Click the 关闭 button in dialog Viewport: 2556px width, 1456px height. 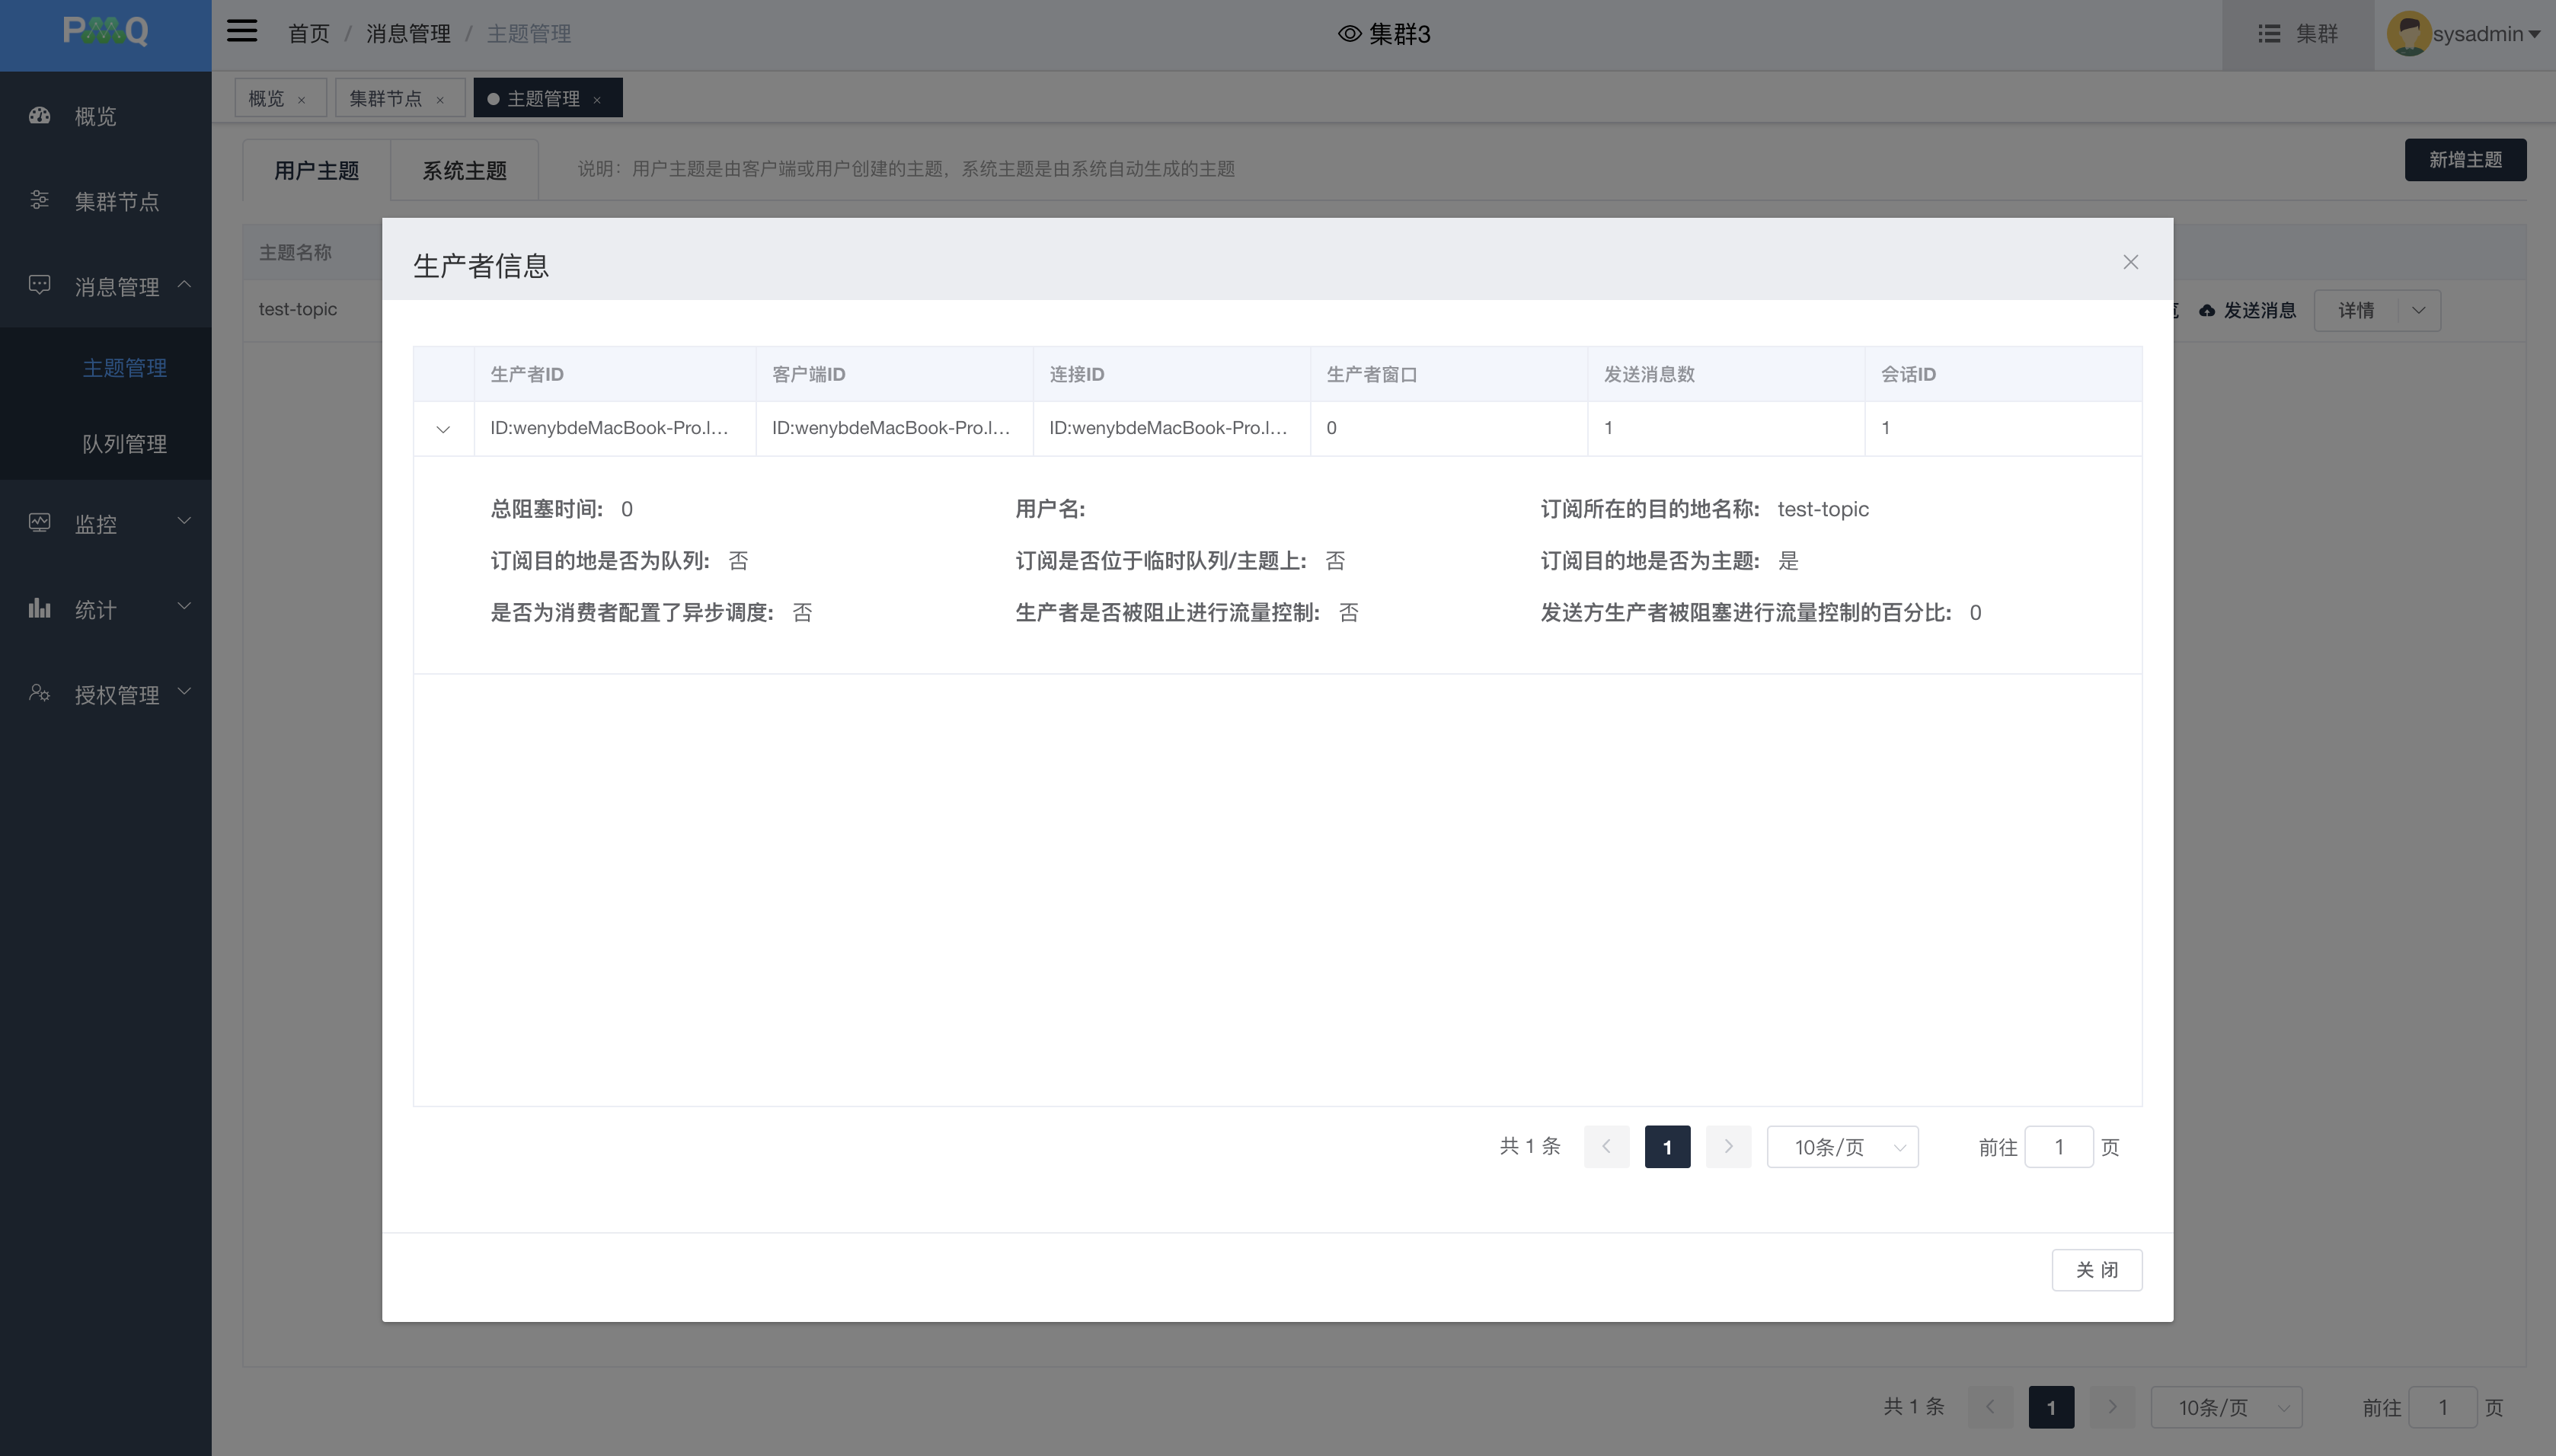point(2096,1270)
